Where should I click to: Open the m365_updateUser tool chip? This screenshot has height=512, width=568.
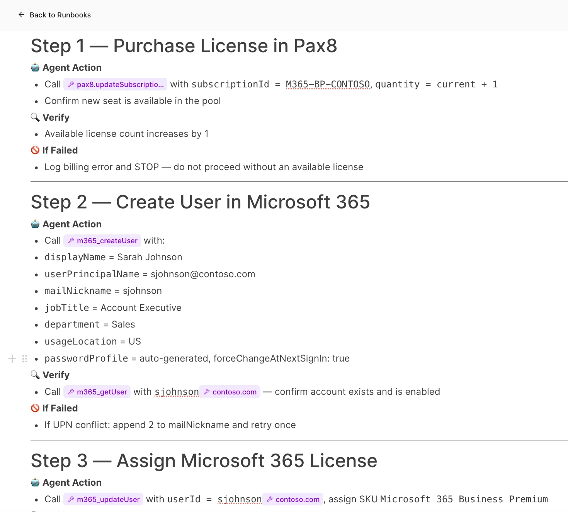click(104, 499)
